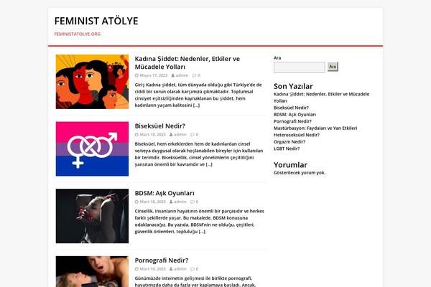Click the clock icon on Kadına Şiddet post
Image resolution: width=431 pixels, height=287 pixels.
(x=136, y=75)
